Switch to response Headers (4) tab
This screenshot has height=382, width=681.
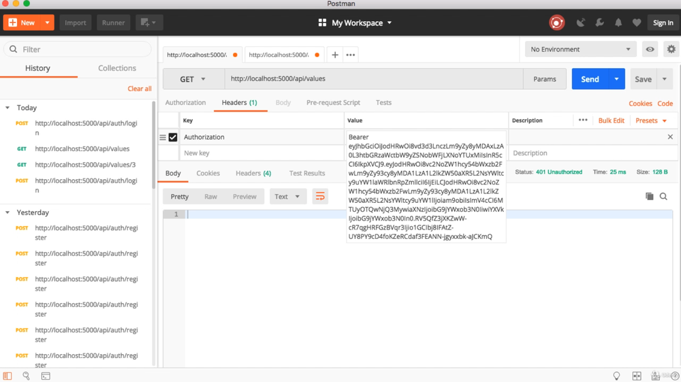(x=253, y=173)
